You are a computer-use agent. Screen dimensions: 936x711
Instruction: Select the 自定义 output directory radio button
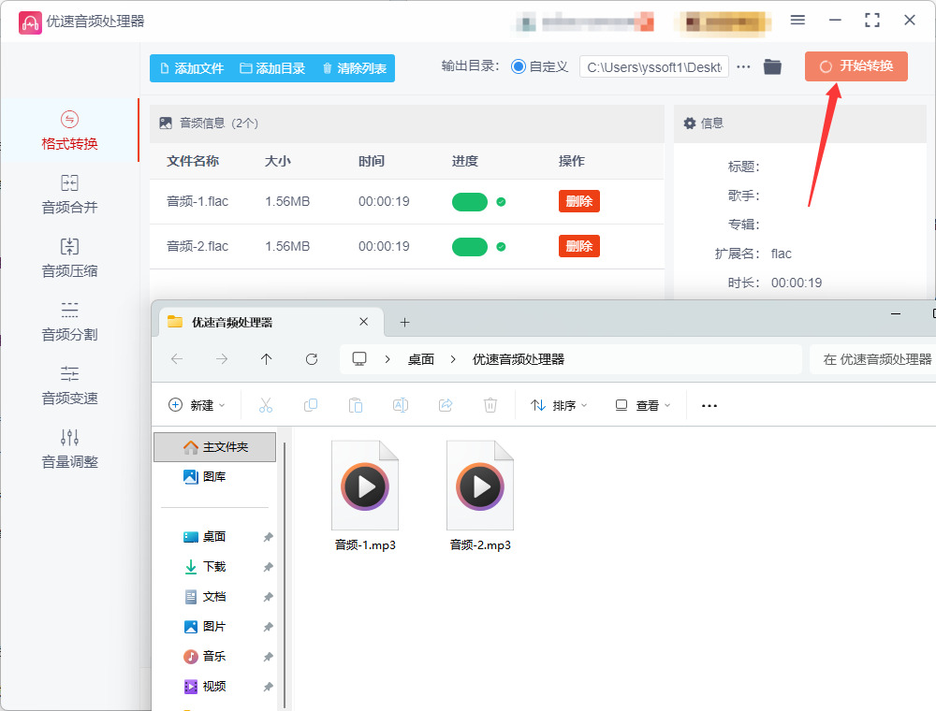[519, 66]
